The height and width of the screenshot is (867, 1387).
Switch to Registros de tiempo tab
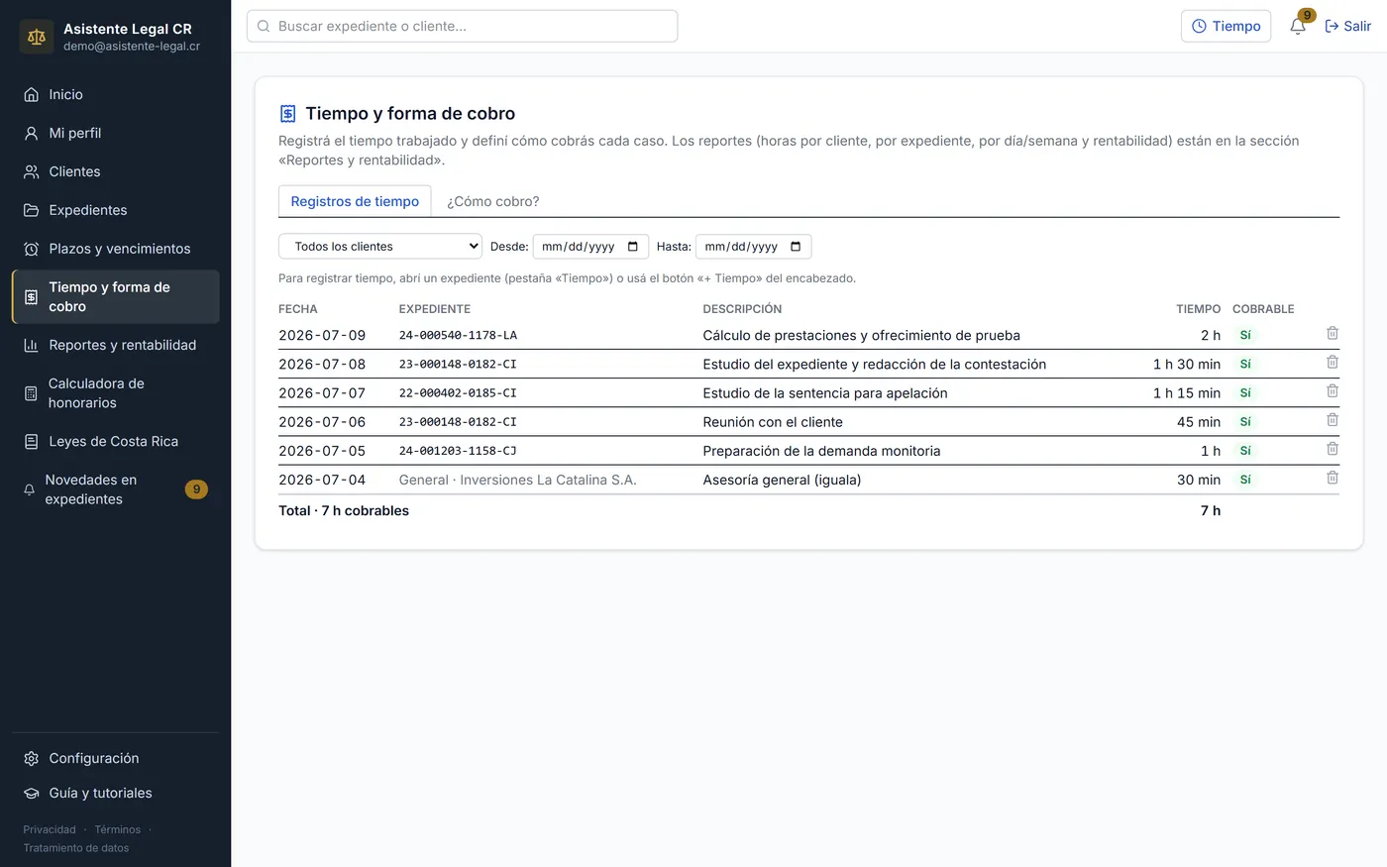pyautogui.click(x=355, y=201)
